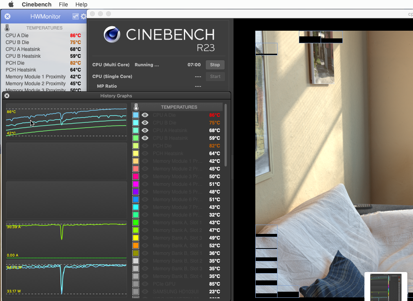Image resolution: width=413 pixels, height=301 pixels.
Task: Click the CPU (Multi Core) label
Action: [111, 65]
